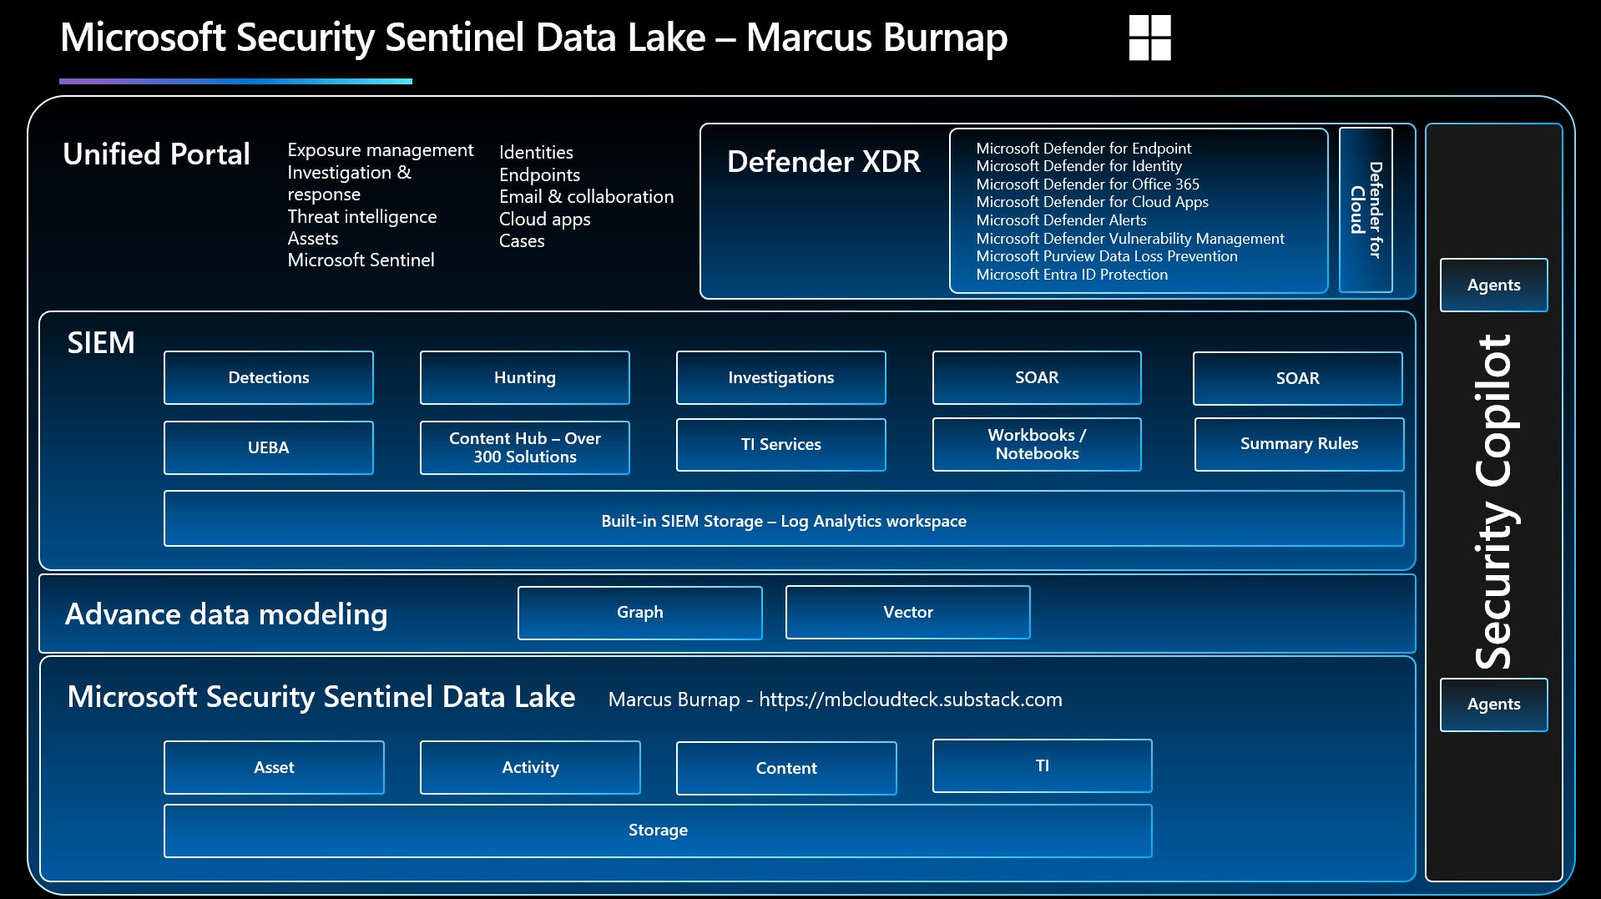Click the Content box in Data Lake
Screen dimensions: 1601x899
[x=786, y=768]
